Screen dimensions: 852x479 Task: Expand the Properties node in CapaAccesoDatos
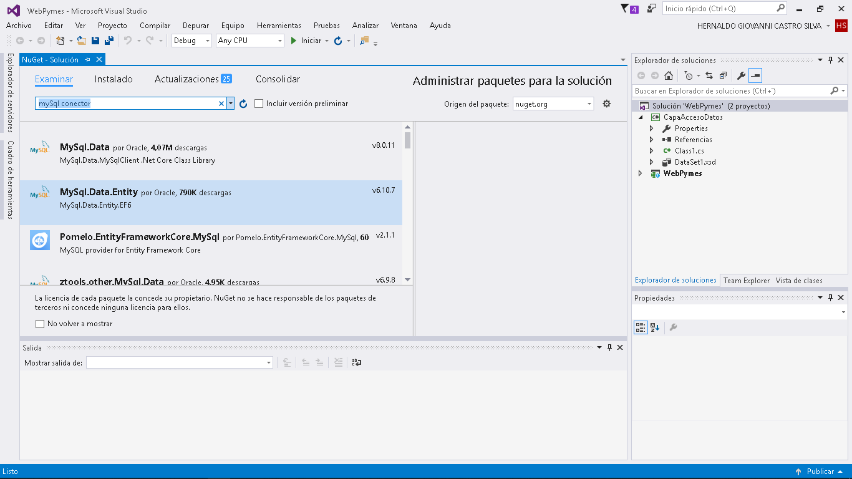(x=651, y=128)
